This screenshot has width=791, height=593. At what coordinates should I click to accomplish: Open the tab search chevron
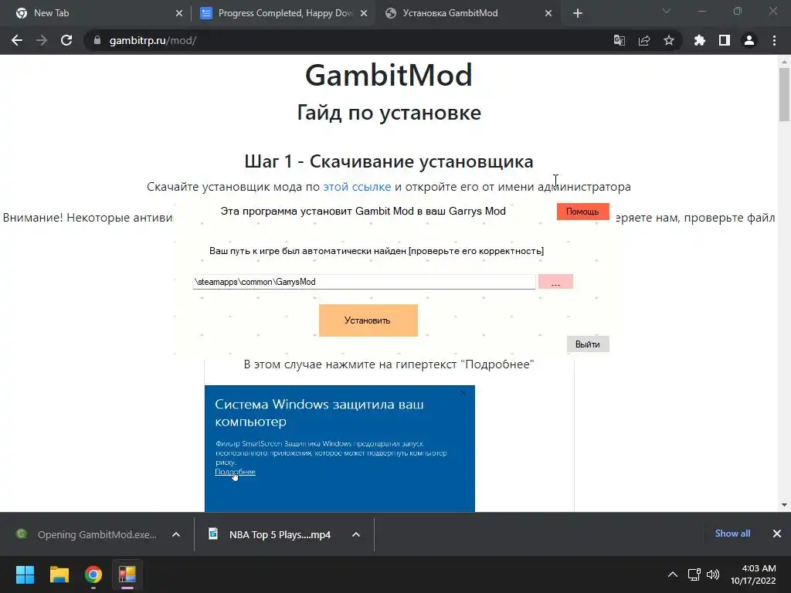pos(667,11)
